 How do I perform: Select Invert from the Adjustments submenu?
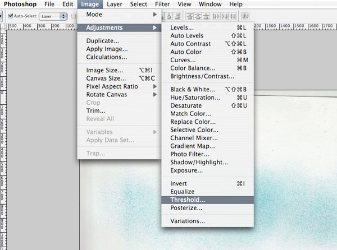pyautogui.click(x=208, y=183)
